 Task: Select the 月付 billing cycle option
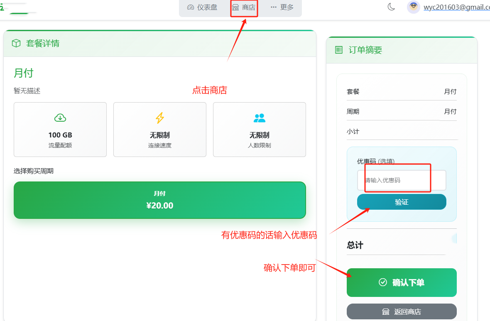(159, 200)
